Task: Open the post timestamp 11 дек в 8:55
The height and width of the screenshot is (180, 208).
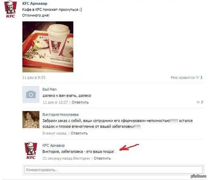Action: click(34, 77)
